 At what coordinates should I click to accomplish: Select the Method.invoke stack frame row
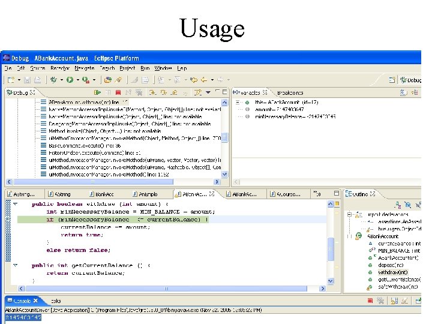click(101, 131)
